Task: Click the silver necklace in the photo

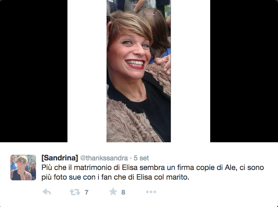Action: click(x=140, y=95)
